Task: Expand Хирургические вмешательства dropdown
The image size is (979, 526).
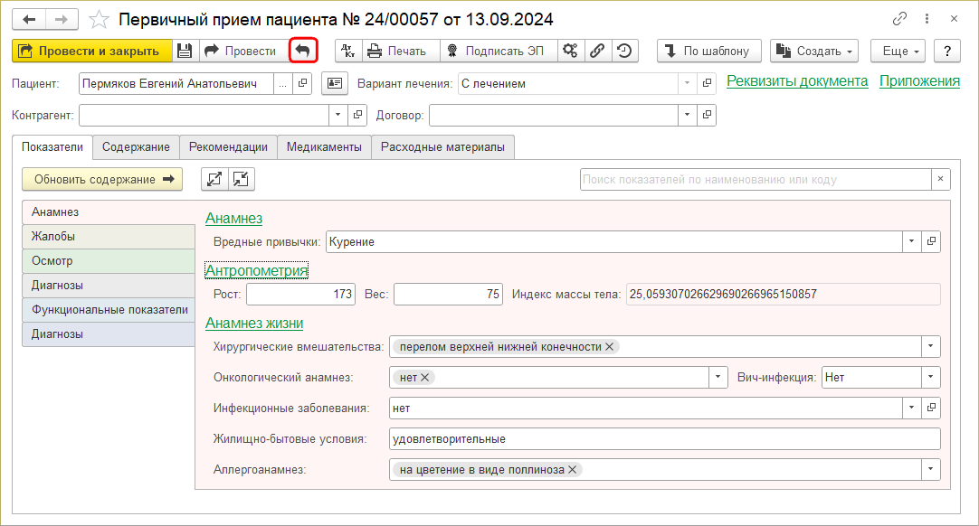Action: [931, 346]
